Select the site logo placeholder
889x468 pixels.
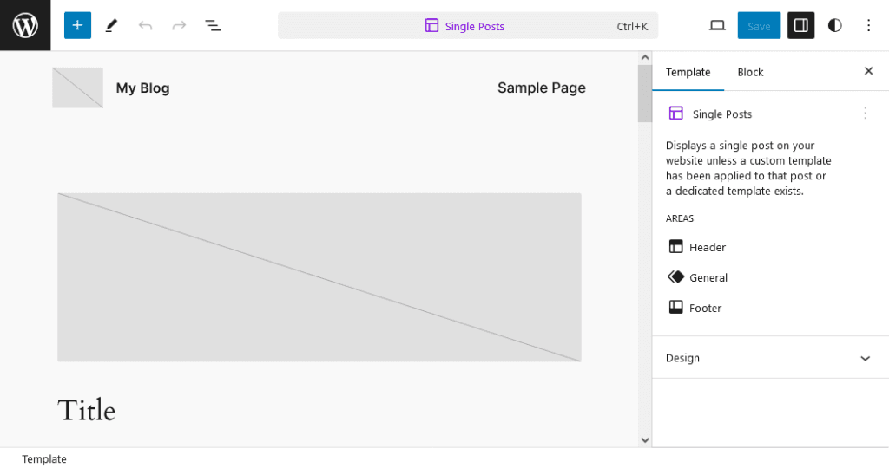click(x=77, y=88)
